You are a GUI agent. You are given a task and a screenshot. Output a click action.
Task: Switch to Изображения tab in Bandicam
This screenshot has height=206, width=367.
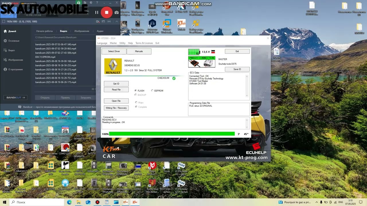(82, 31)
